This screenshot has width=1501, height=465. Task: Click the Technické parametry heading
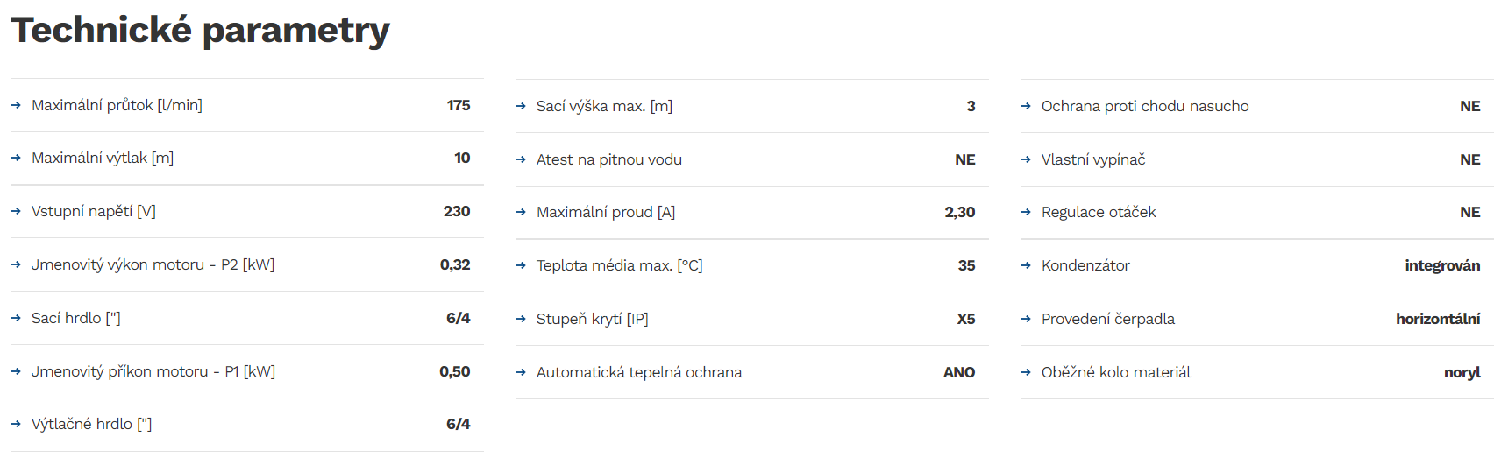(200, 30)
